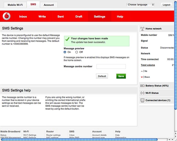
Task: Open the Sent messages menu
Action: pyautogui.click(x=61, y=17)
